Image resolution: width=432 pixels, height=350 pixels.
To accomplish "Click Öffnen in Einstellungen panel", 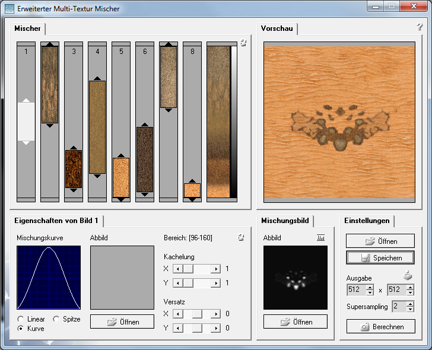I will click(x=380, y=241).
